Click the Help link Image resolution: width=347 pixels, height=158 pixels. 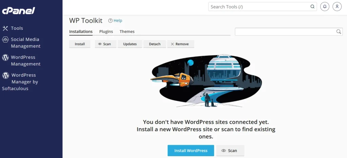click(118, 21)
